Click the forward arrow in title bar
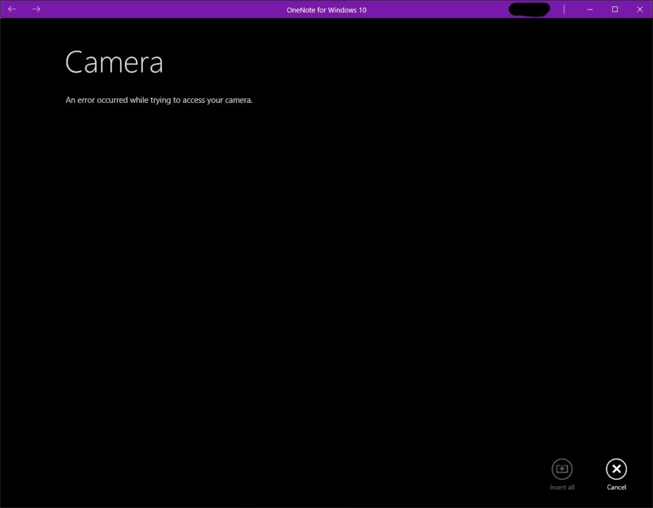 point(36,9)
